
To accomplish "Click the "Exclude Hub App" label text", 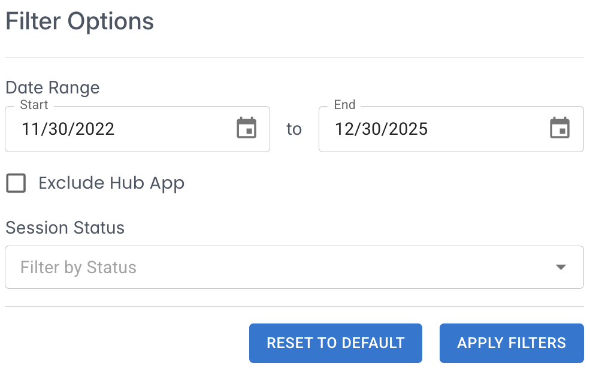I will click(111, 183).
